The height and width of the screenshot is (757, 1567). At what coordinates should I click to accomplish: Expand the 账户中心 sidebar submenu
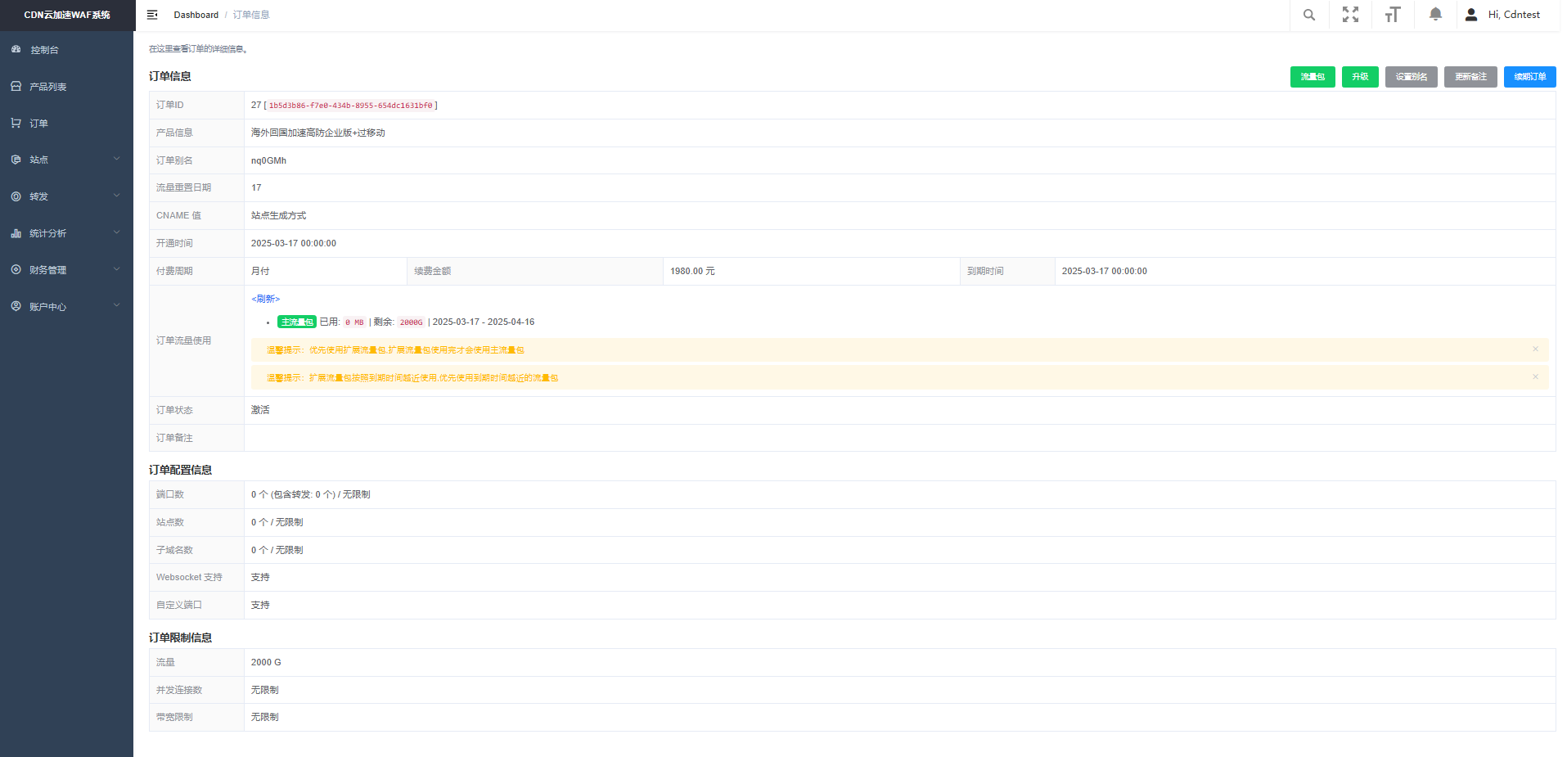(x=65, y=306)
